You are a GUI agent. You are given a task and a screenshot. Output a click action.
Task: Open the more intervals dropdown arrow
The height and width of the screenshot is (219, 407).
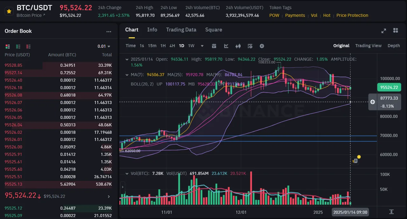[x=202, y=46]
